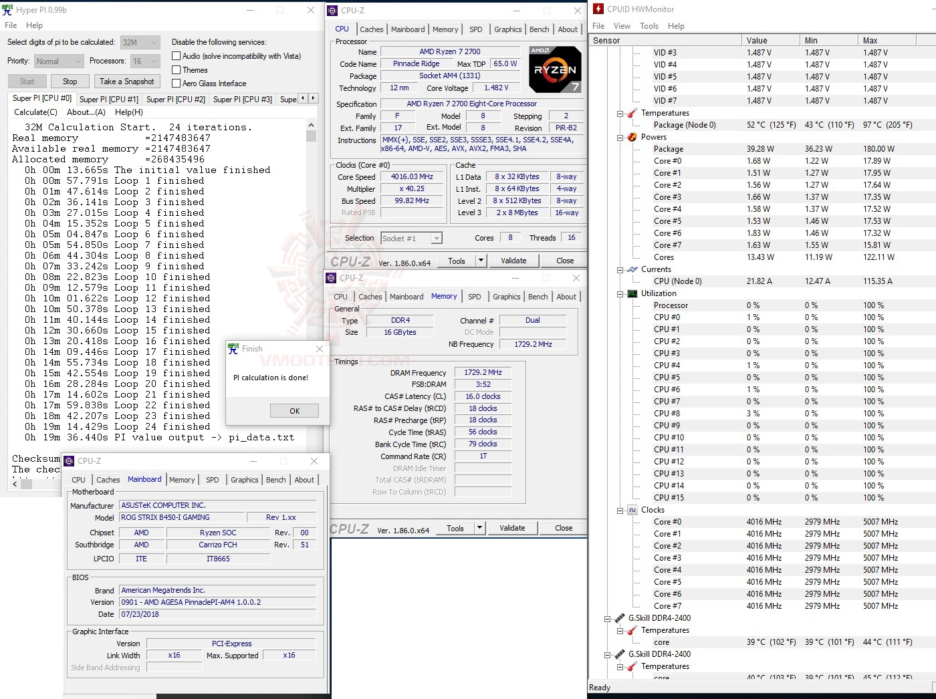936x699 pixels.
Task: Collapse the first G.Skill DDR4-2400 node
Action: pos(608,618)
